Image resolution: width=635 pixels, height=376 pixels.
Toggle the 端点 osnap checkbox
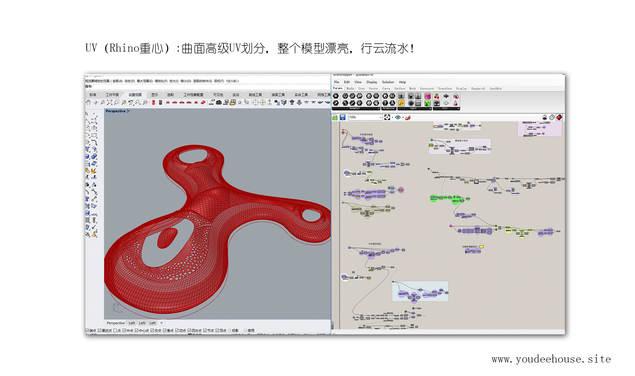pyautogui.click(x=87, y=330)
